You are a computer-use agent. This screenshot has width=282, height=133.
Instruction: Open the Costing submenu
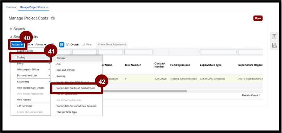pyautogui.click(x=31, y=57)
